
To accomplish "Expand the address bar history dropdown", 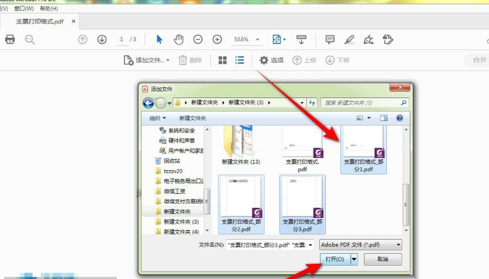I will pos(302,103).
